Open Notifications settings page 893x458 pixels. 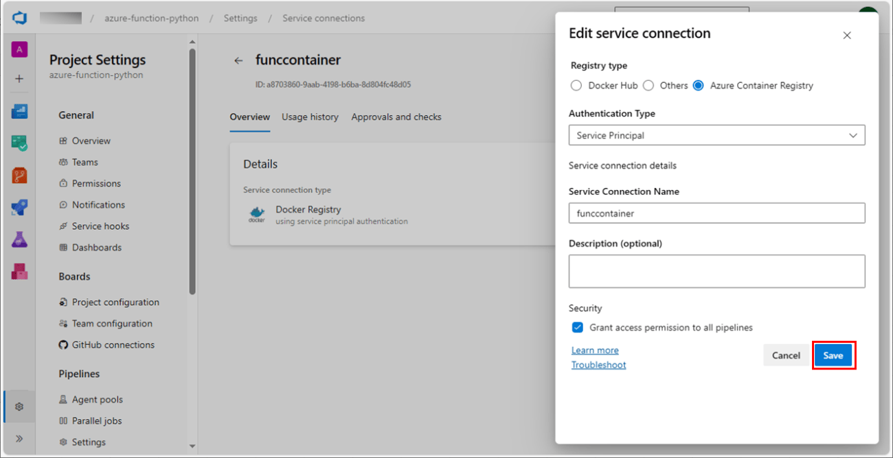(98, 204)
